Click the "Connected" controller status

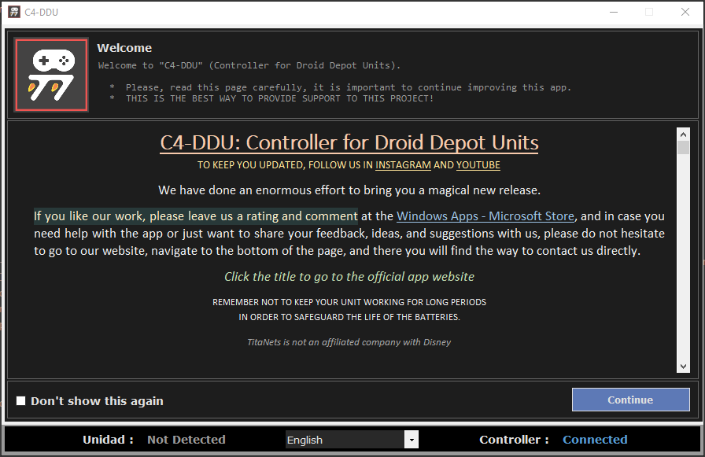(595, 440)
